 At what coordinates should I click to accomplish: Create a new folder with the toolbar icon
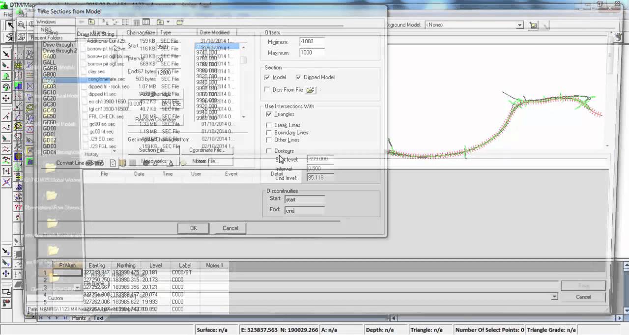point(180,22)
